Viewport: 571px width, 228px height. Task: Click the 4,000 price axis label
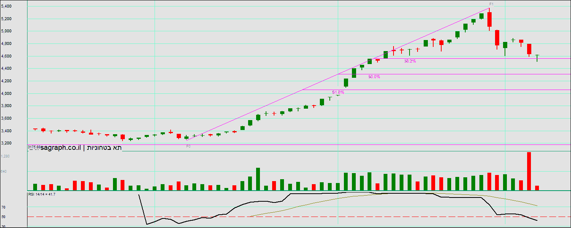(6, 93)
